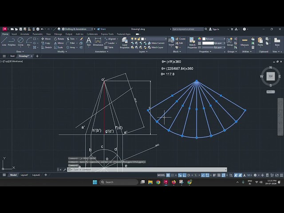Click the object color wheel swatch

(x=199, y=39)
